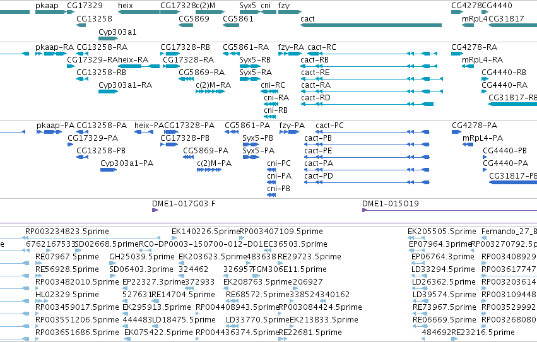Click EST RE07967.5prime
The width and height of the screenshot is (537, 342).
tap(38, 263)
